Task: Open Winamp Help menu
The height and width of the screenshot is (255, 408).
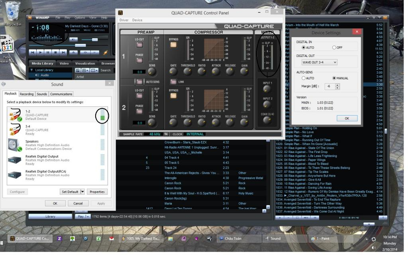Action: click(x=104, y=18)
